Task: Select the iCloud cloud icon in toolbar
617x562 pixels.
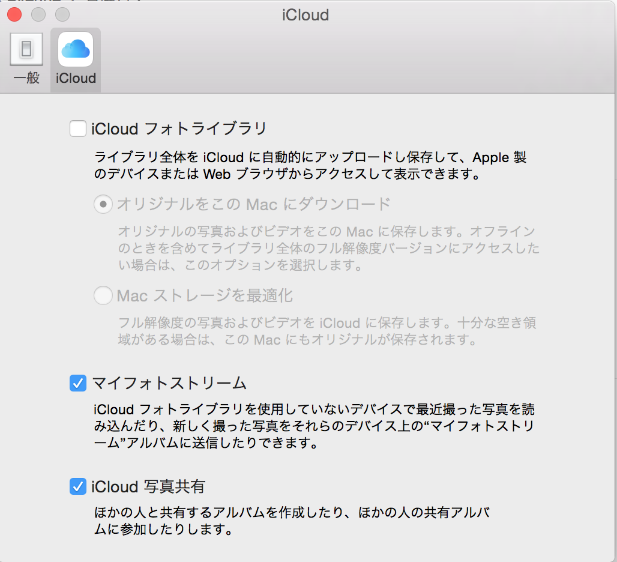Action: pos(75,49)
